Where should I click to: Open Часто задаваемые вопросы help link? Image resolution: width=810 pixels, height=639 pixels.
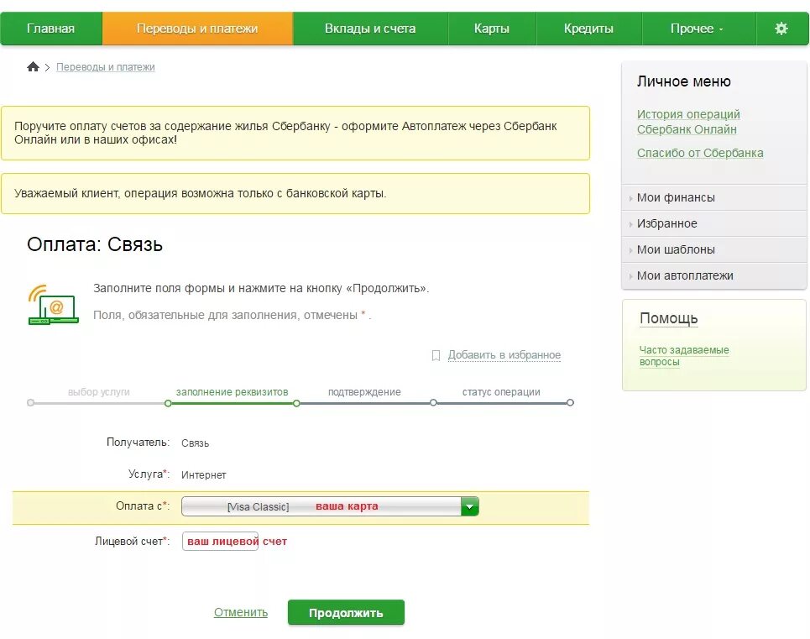tap(684, 356)
